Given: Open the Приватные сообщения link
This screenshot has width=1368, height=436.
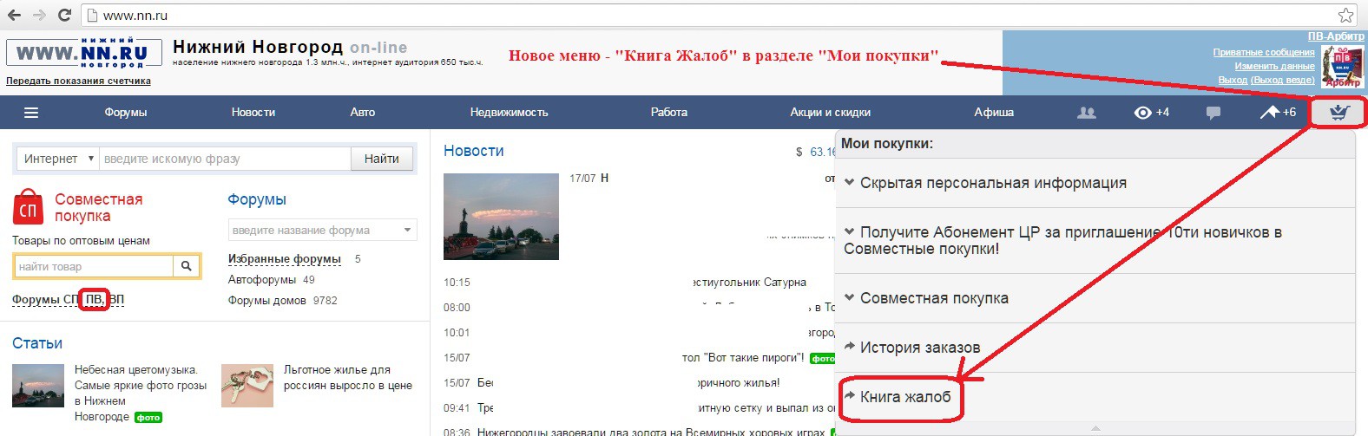Looking at the screenshot, I should (1264, 53).
